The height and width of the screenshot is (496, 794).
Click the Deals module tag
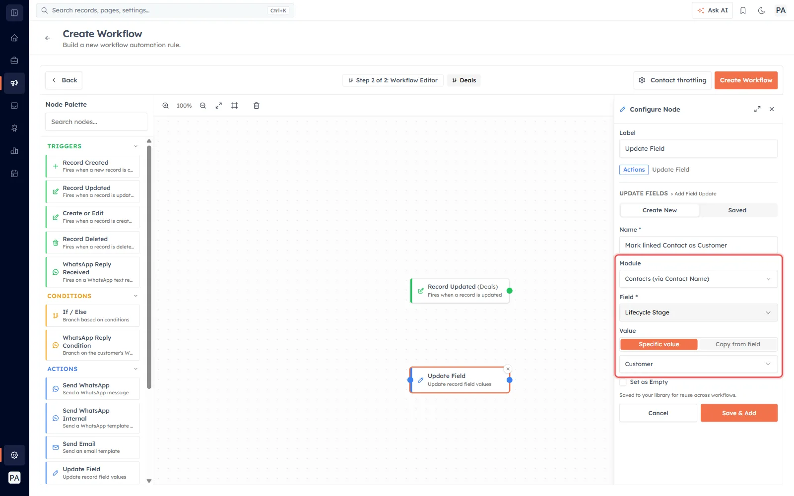463,80
